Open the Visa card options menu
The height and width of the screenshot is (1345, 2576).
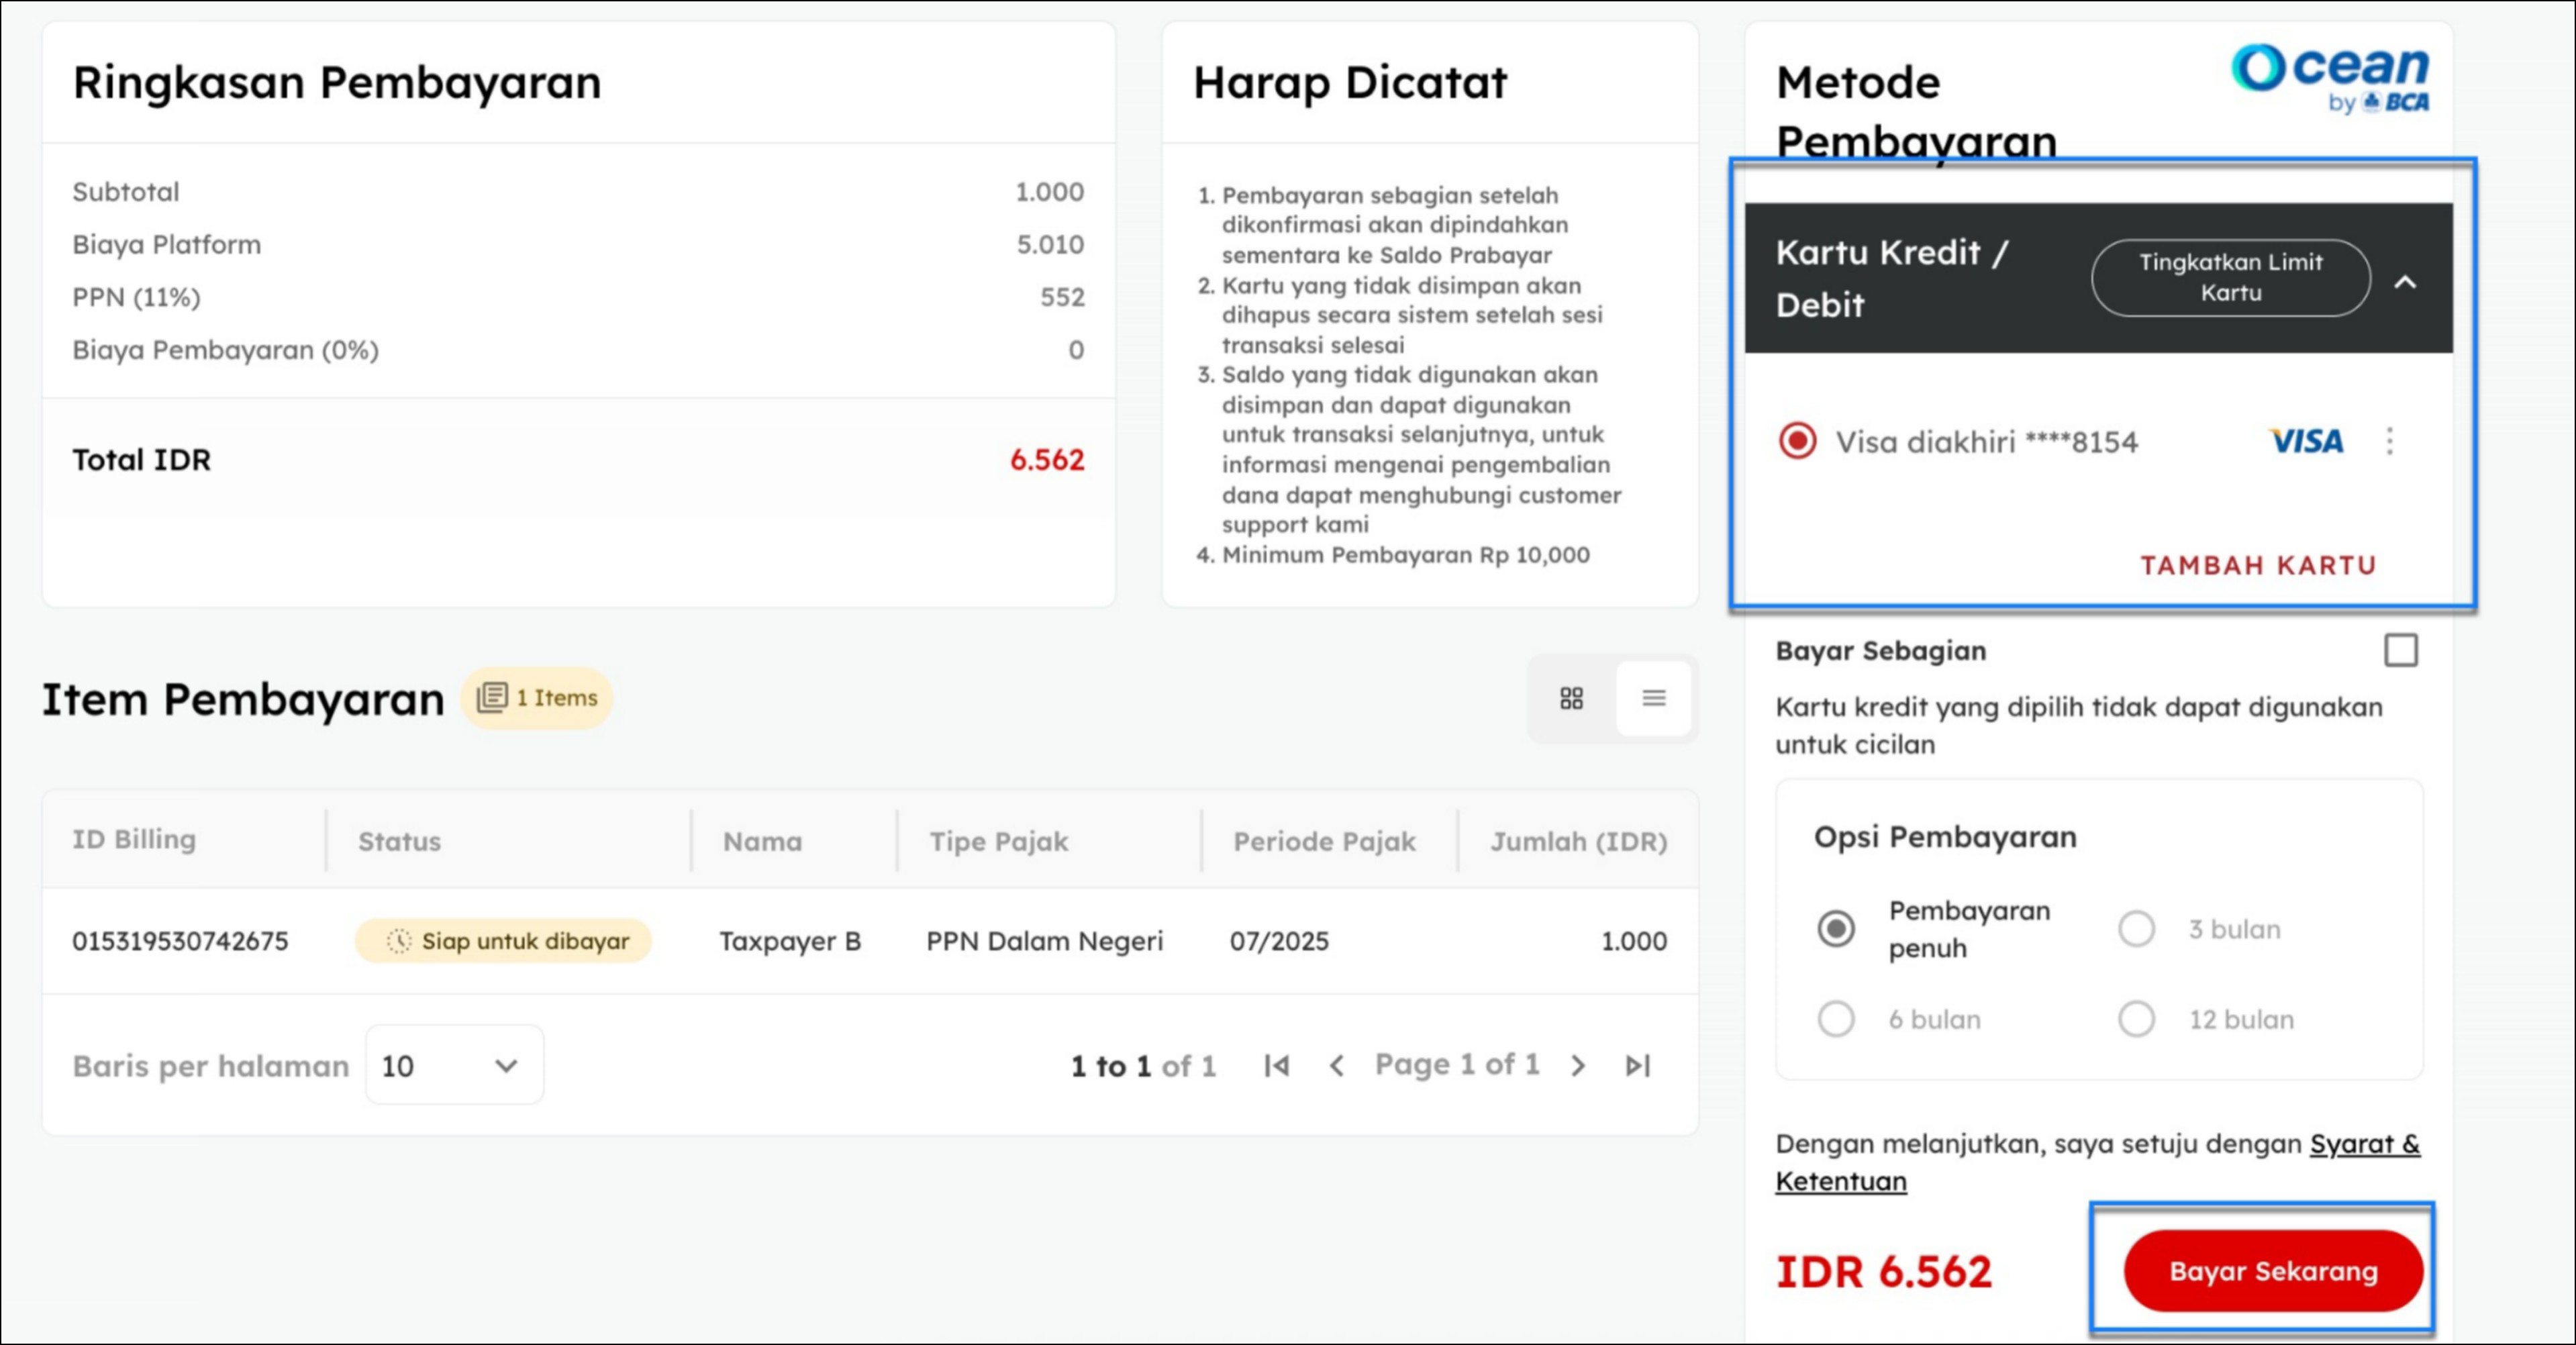[2389, 441]
